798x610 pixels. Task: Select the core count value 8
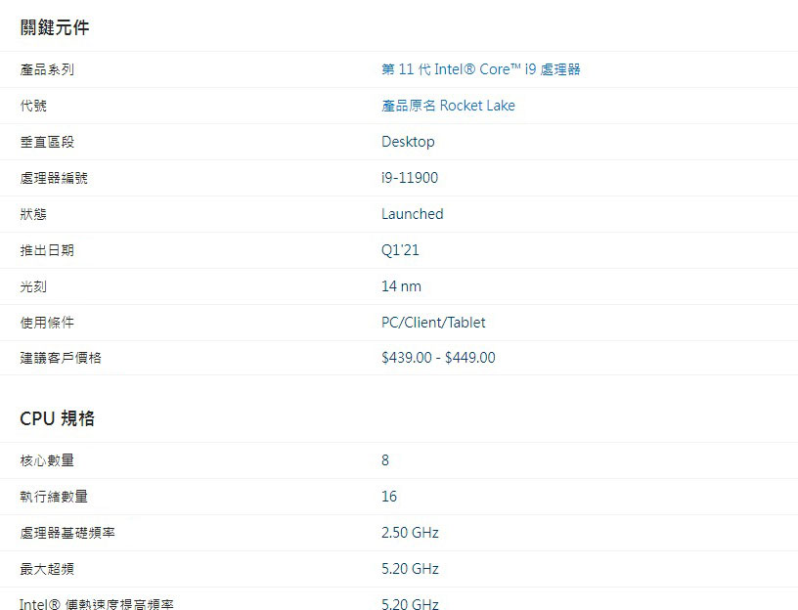click(385, 459)
